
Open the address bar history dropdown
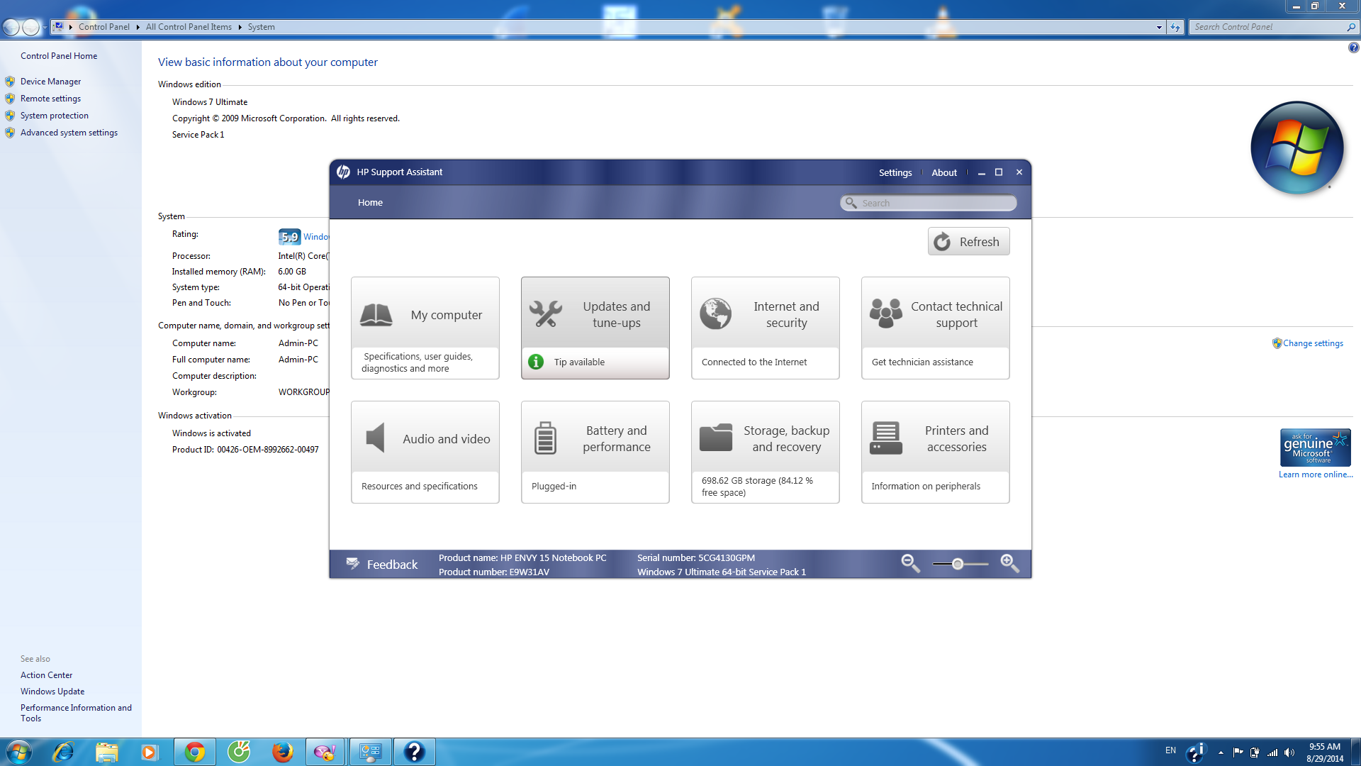pos(1159,27)
